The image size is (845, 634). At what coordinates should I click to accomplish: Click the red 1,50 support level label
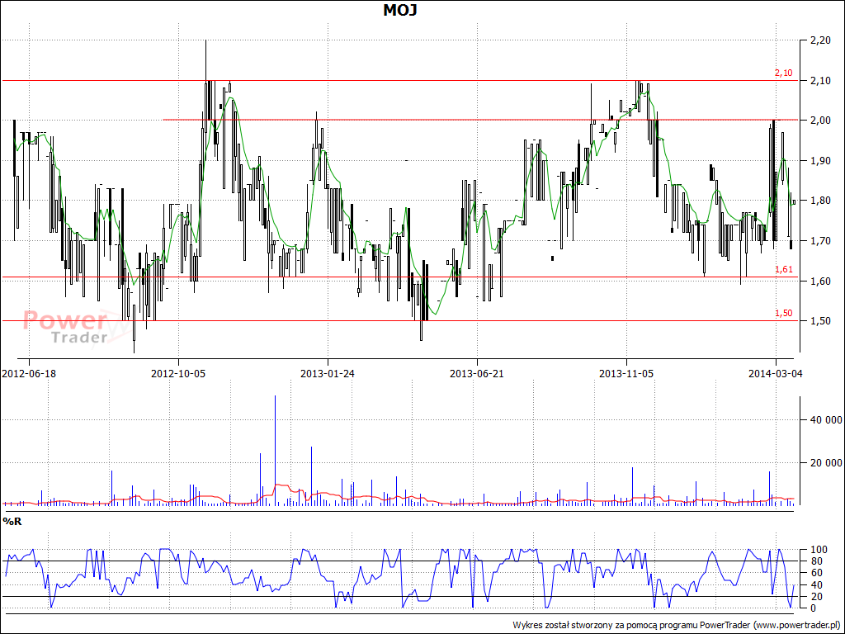[x=784, y=313]
